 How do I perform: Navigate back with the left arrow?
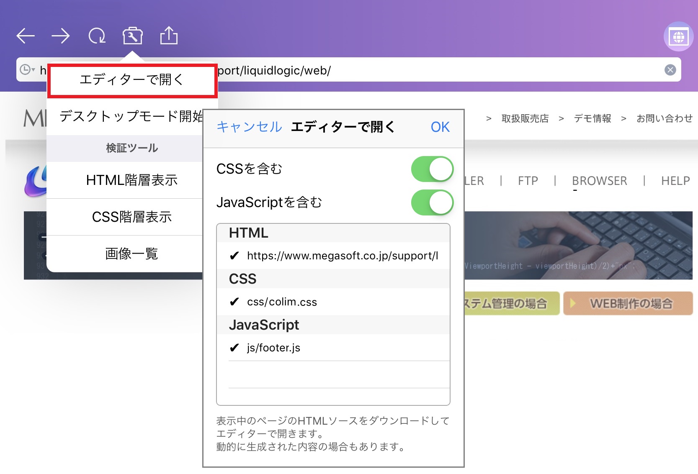[x=26, y=36]
